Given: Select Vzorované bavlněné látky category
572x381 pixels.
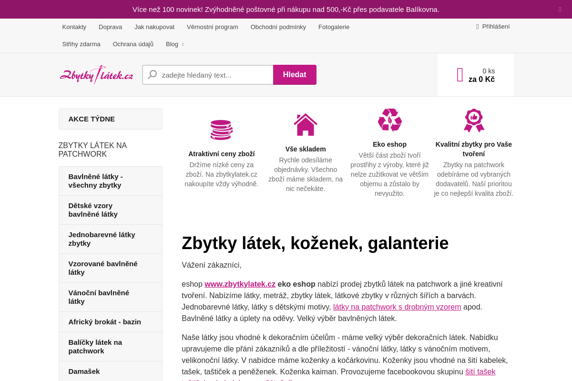Looking at the screenshot, I should click(x=111, y=268).
